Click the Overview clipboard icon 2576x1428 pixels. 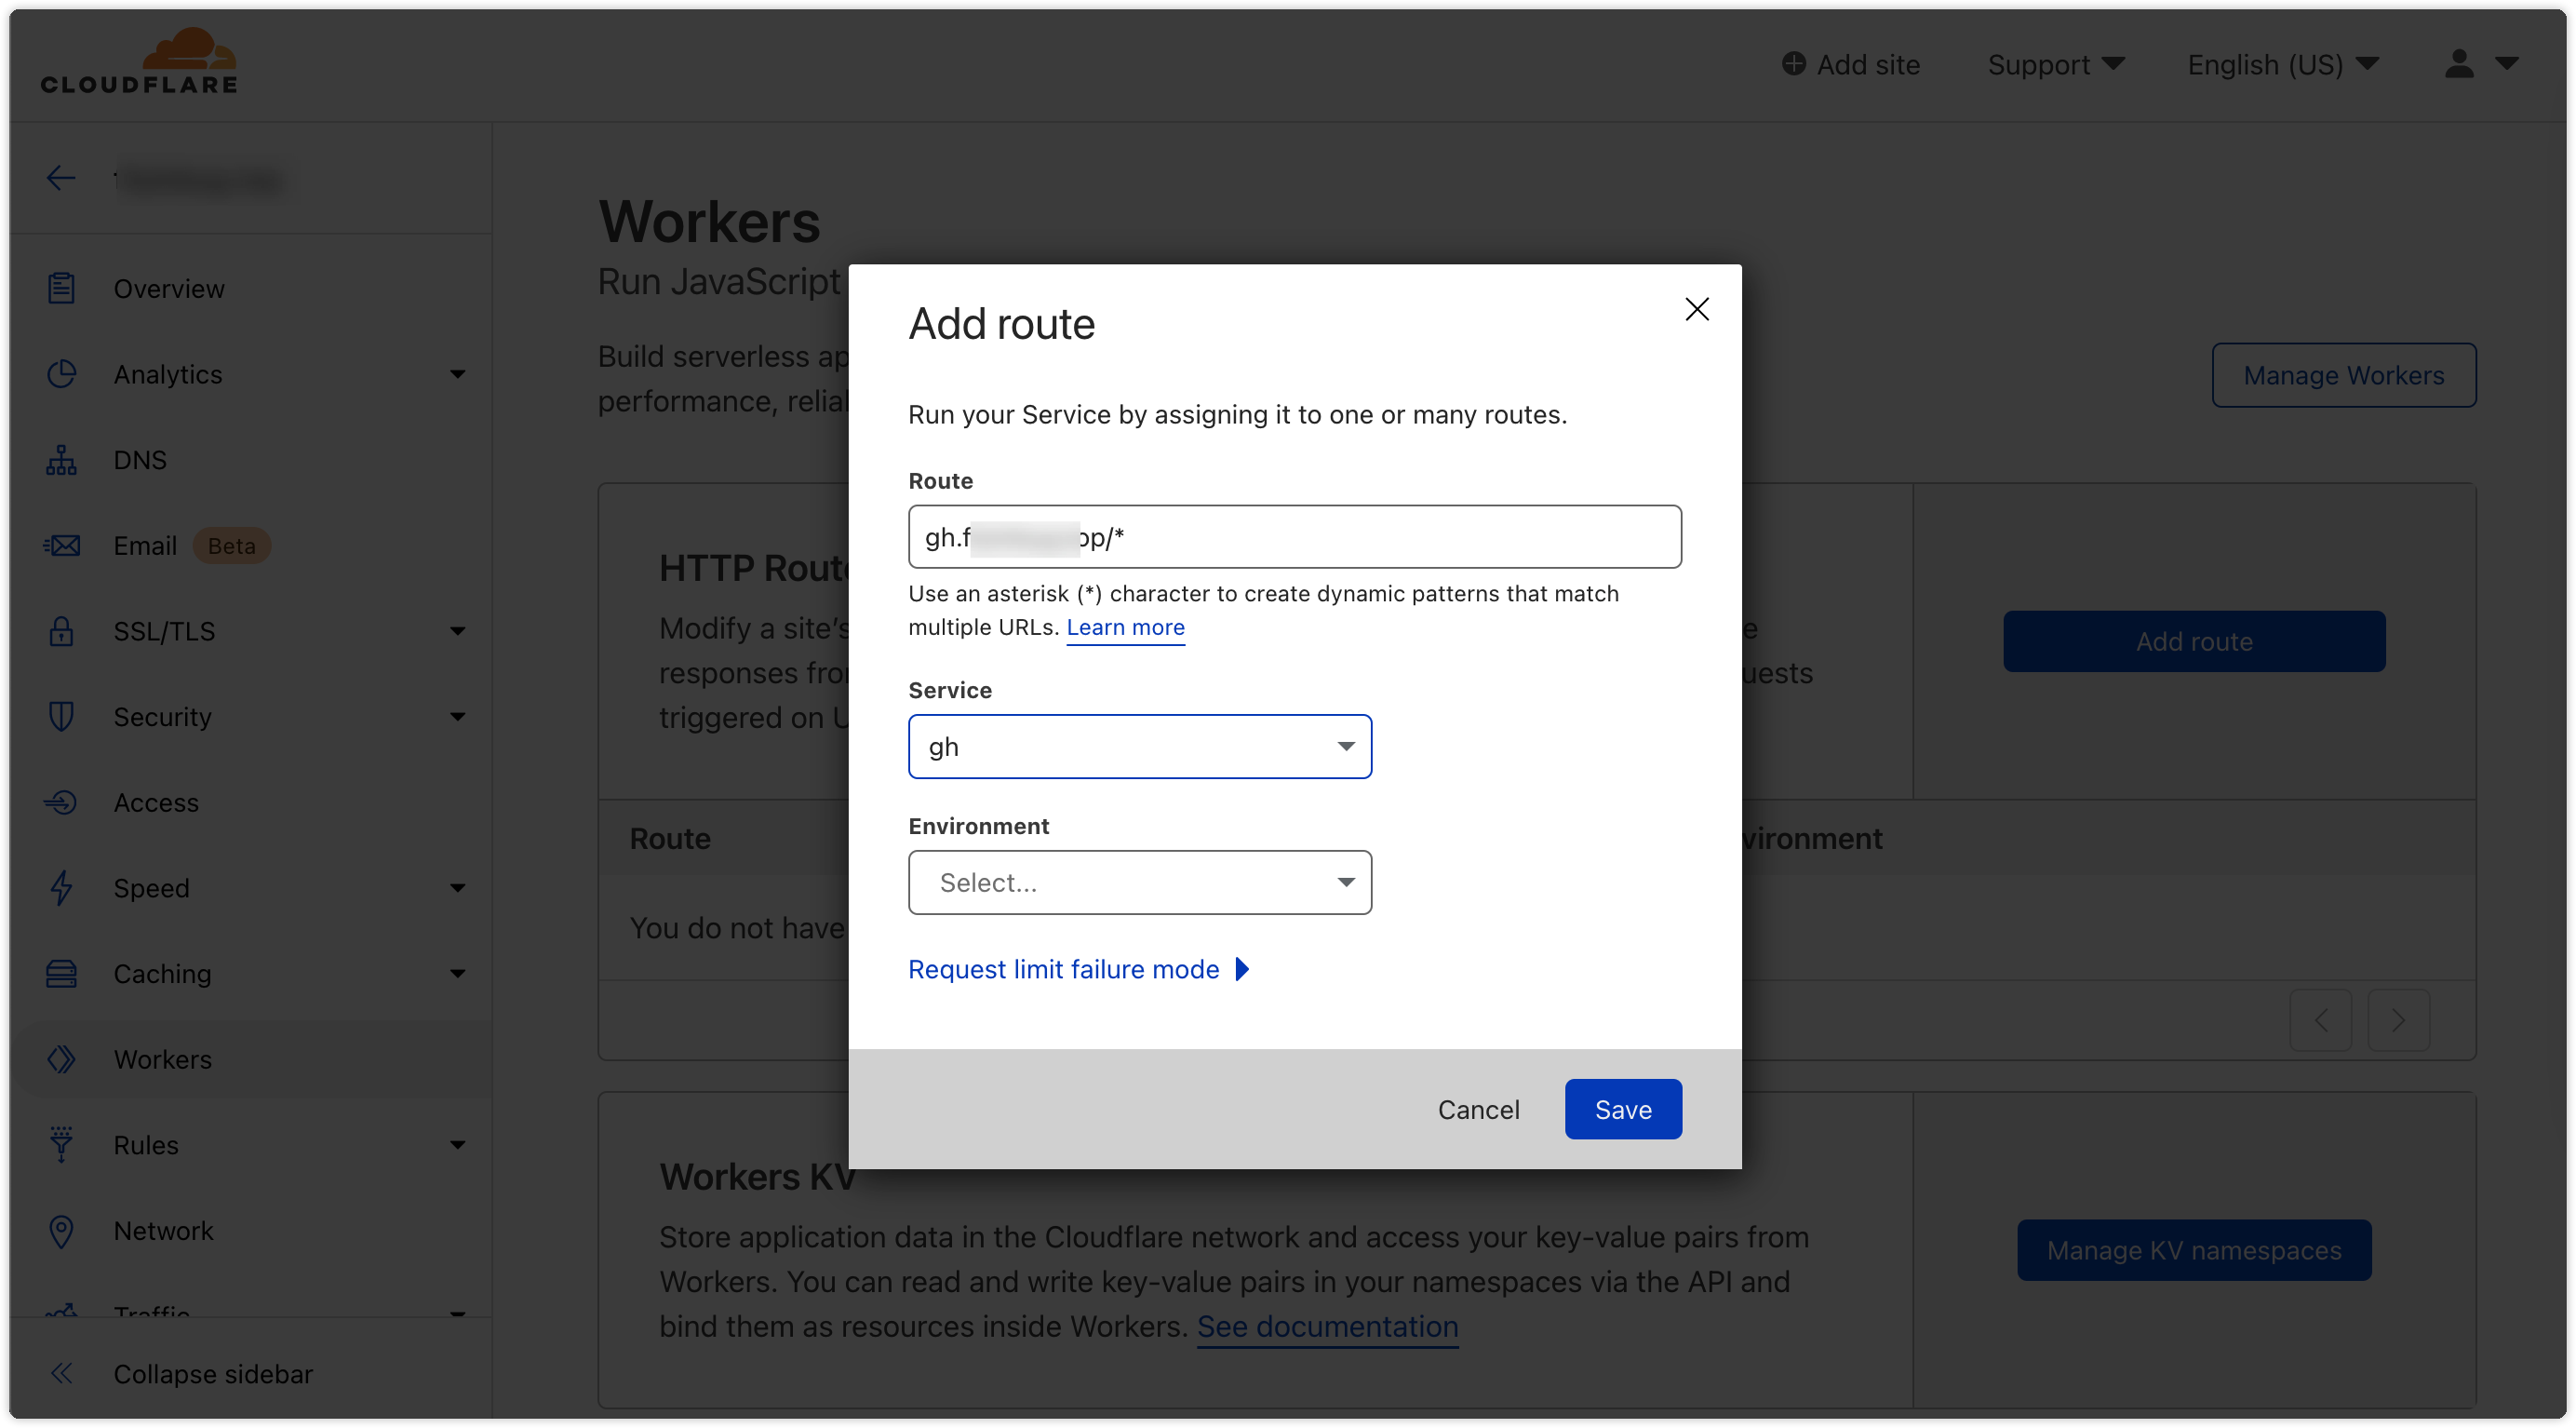pyautogui.click(x=61, y=288)
